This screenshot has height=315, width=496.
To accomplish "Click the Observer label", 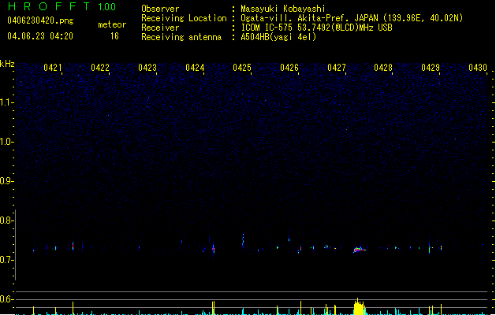I will 160,9.
